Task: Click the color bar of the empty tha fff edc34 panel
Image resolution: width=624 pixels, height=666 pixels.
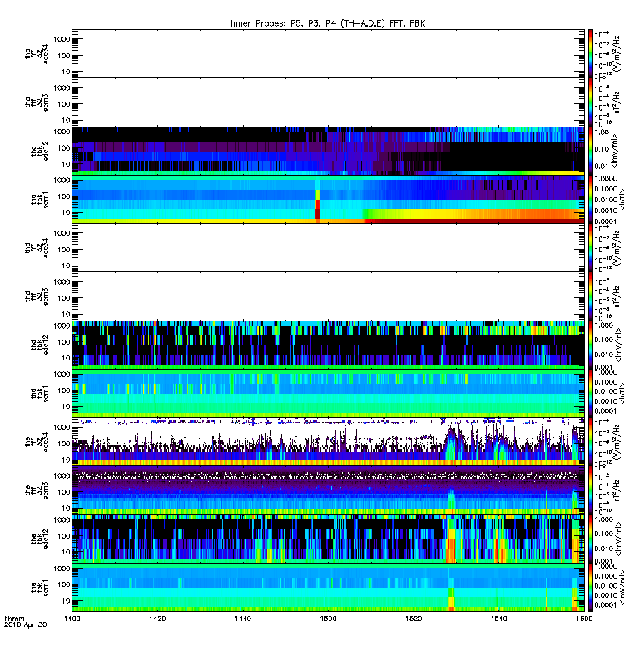Action: tap(591, 53)
